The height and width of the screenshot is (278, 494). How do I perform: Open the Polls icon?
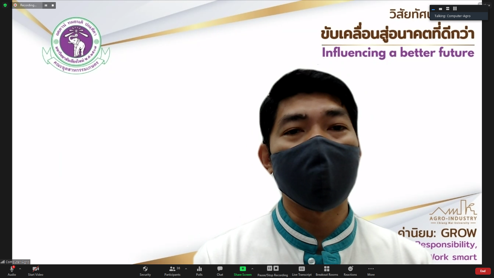coord(199,271)
